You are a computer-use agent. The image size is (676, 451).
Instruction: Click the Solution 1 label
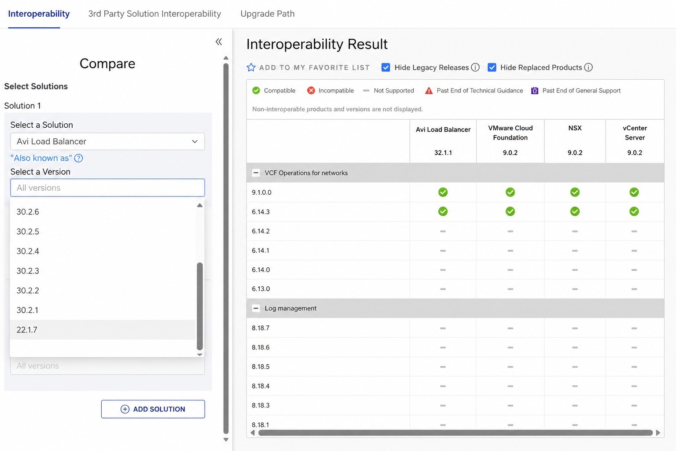click(x=22, y=106)
